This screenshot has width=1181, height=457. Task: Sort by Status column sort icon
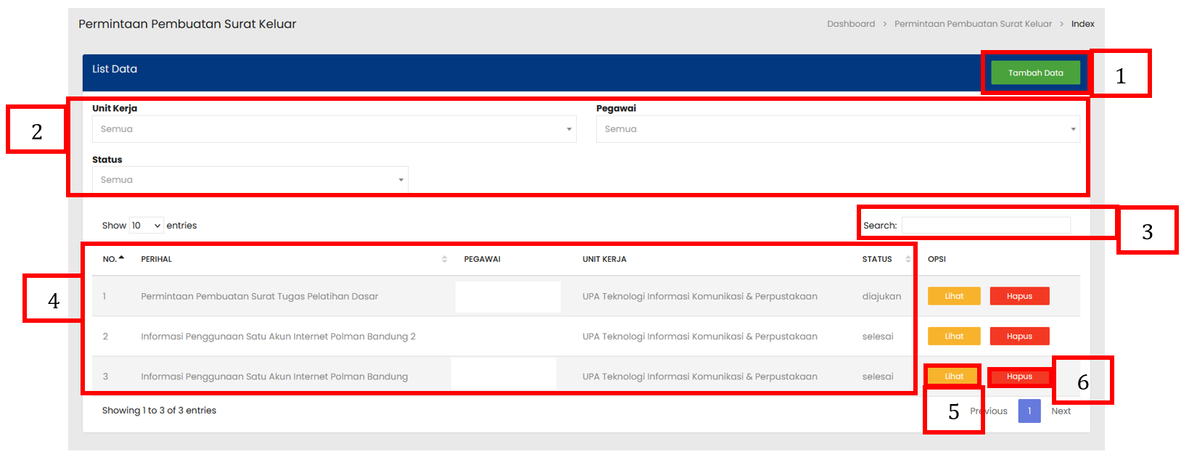pos(908,259)
